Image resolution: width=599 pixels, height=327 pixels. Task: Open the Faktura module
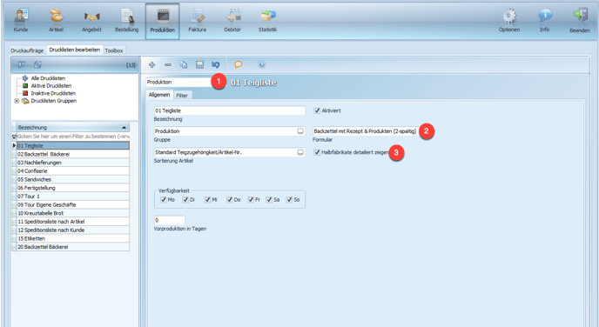tap(197, 20)
